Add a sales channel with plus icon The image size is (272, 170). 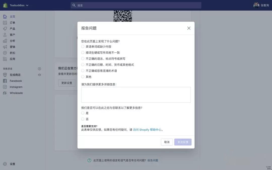coord(39,69)
